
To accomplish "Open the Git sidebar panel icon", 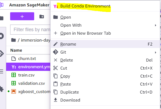I will (x=1, y=54).
